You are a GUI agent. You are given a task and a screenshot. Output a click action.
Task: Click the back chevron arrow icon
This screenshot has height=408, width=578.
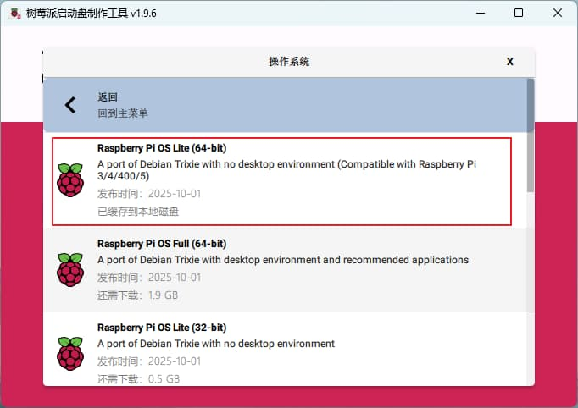pos(70,105)
